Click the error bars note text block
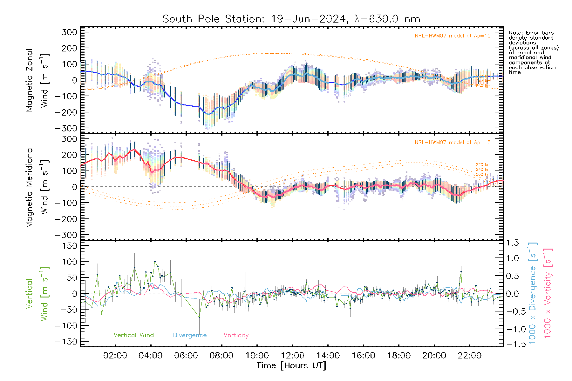Screen dimensions: 572x381 (533, 52)
